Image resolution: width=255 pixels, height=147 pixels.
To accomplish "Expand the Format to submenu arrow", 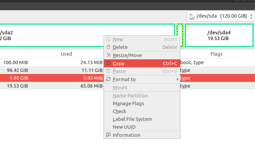I will pyautogui.click(x=178, y=79).
